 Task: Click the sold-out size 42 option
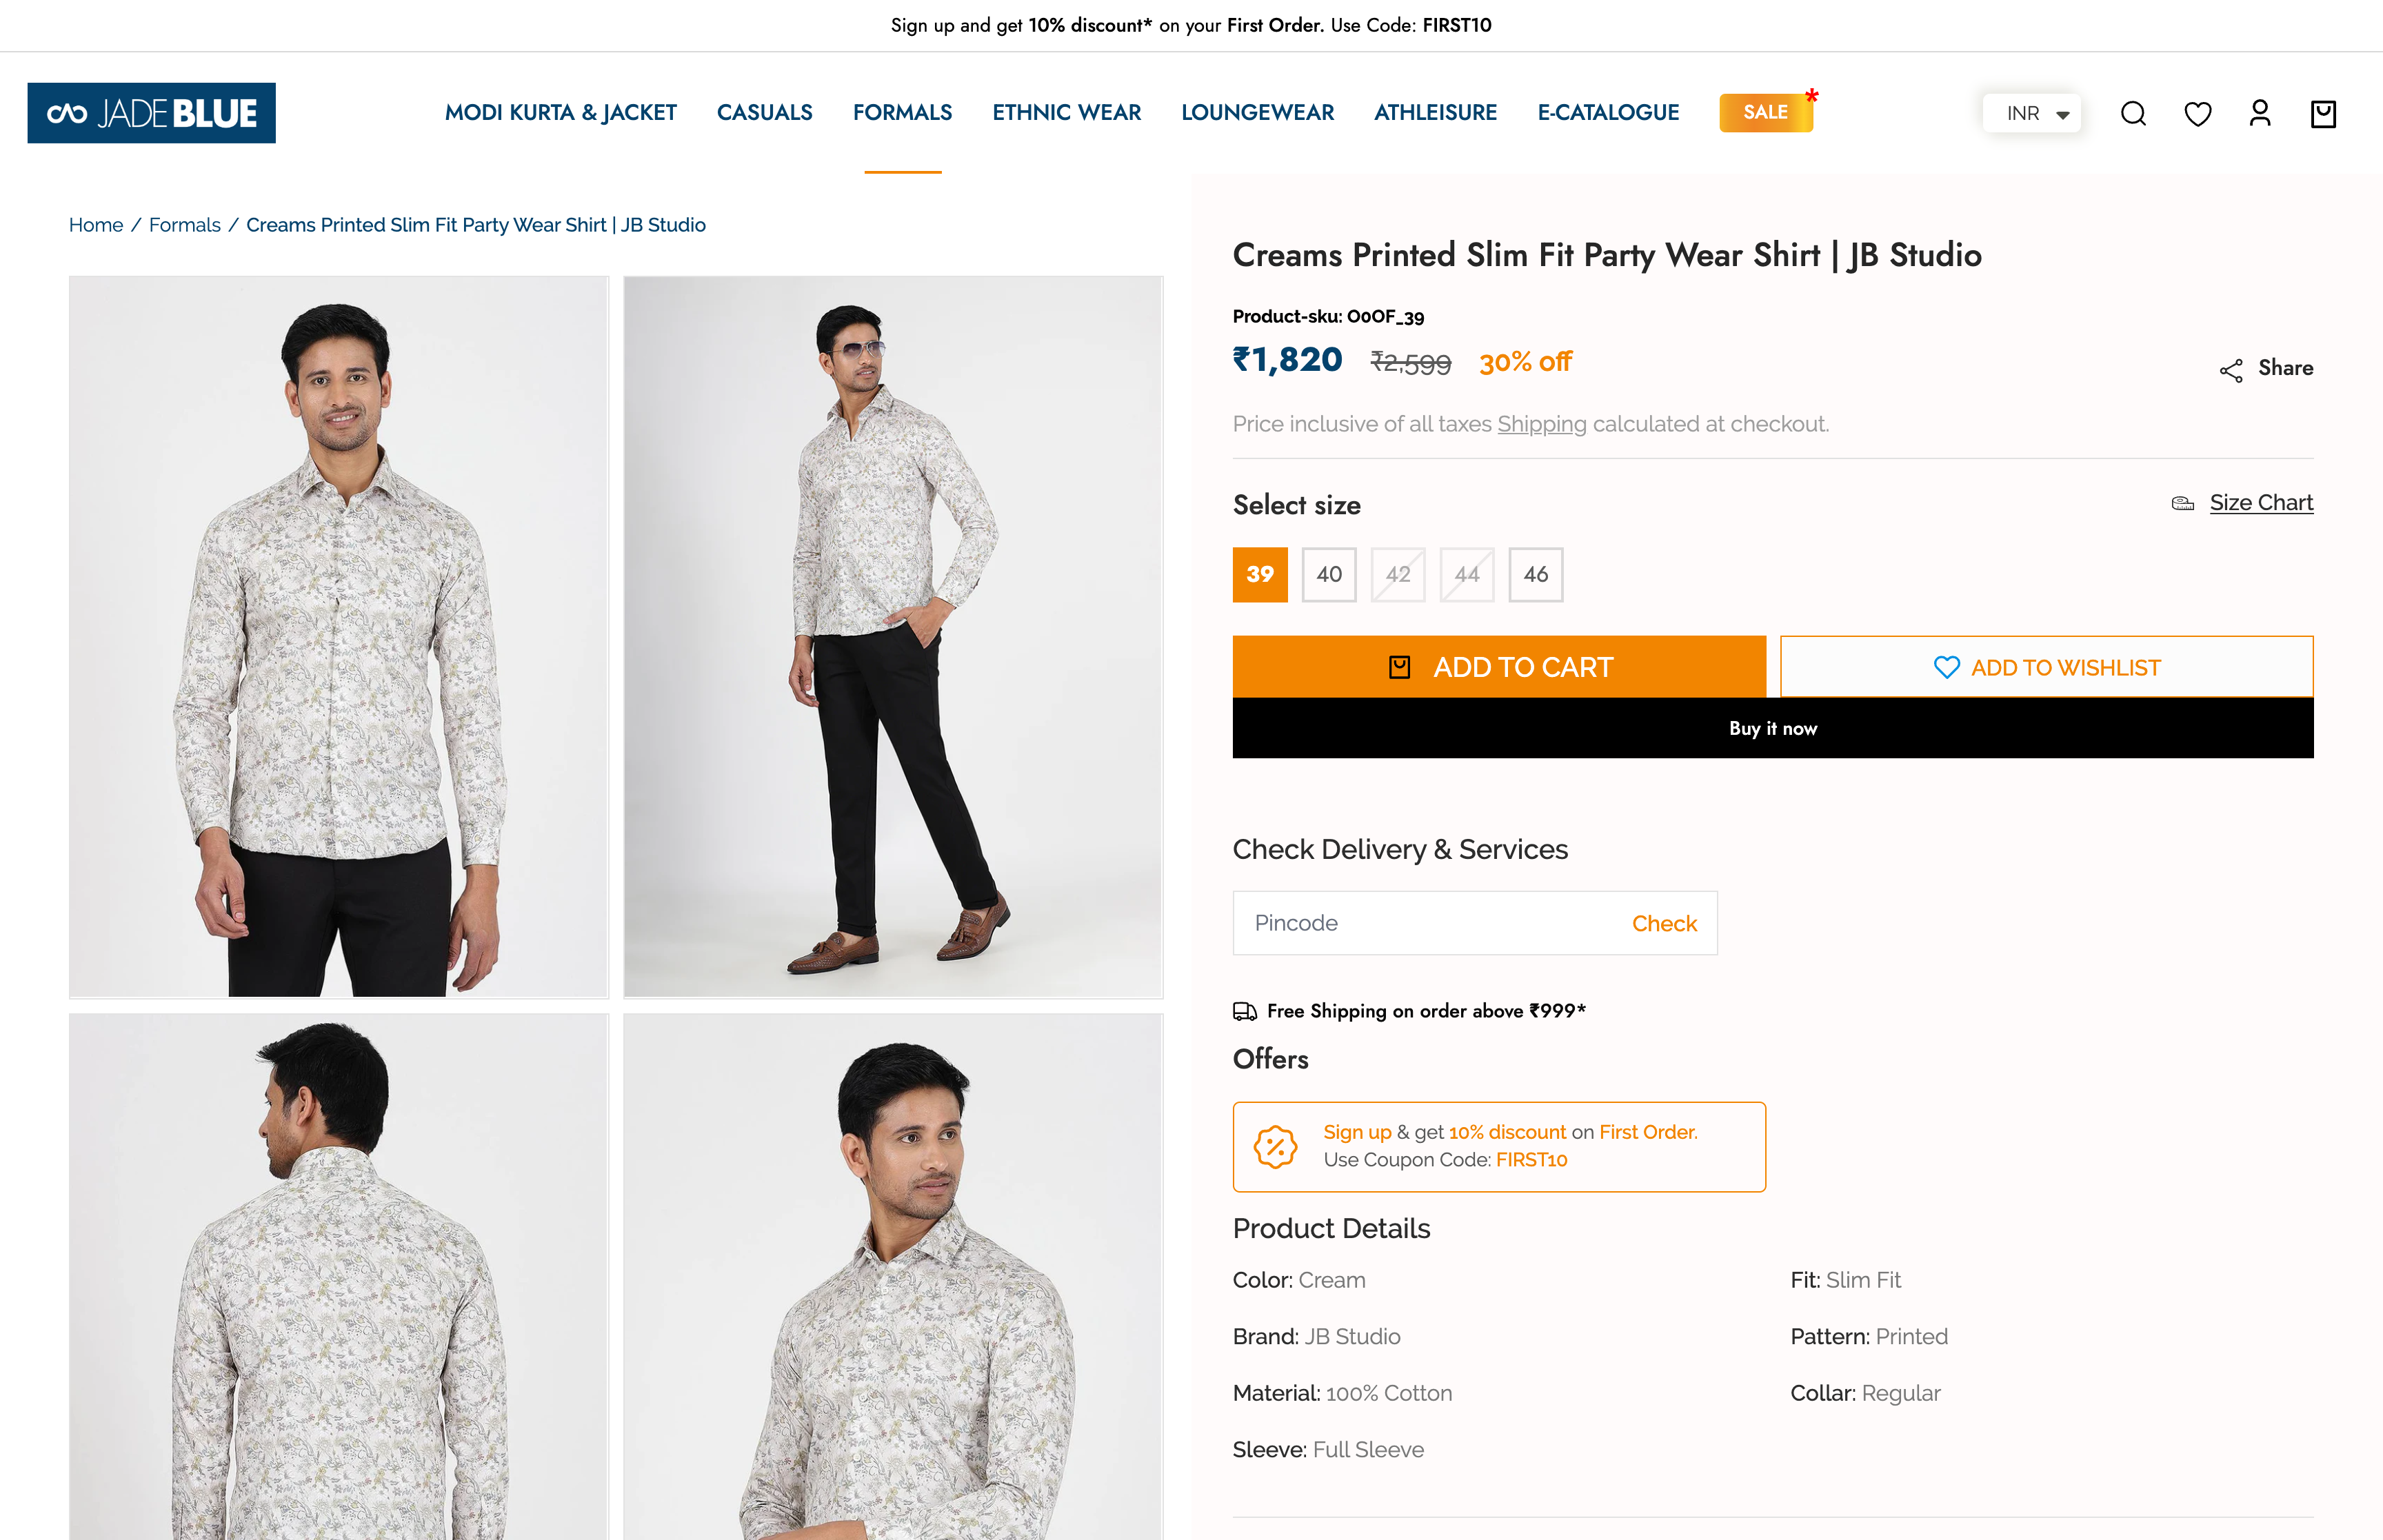[x=1397, y=575]
